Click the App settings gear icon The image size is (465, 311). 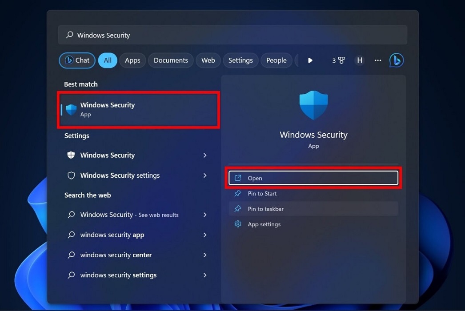237,224
